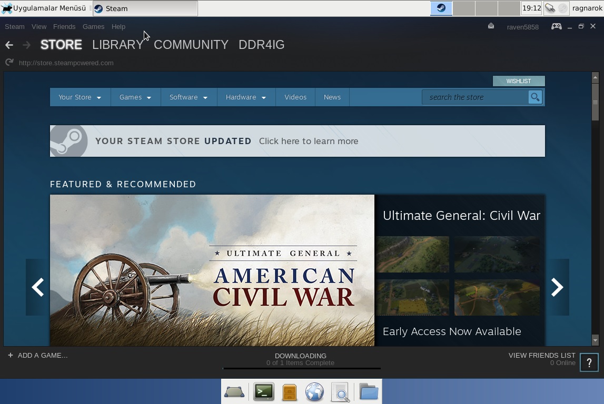Screen dimensions: 604x404
Task: Open Ultimate General: Civil War title
Action: coord(461,216)
